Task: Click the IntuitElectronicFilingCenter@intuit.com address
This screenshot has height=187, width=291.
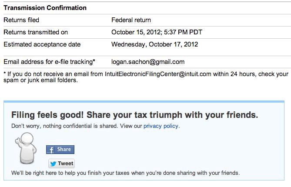Action: 158,74
